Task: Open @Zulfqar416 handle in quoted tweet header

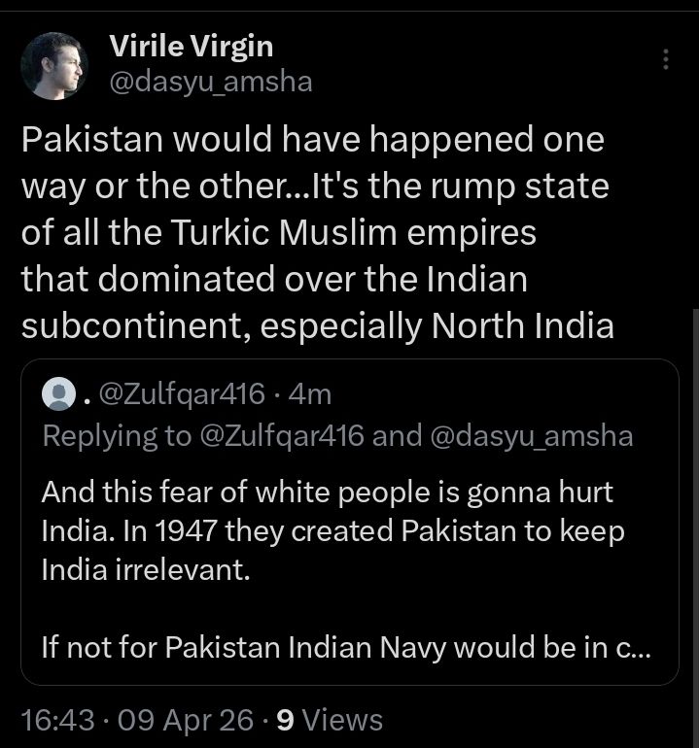Action: point(181,393)
